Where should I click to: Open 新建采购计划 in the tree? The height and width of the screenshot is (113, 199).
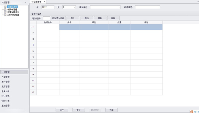coord(13,12)
